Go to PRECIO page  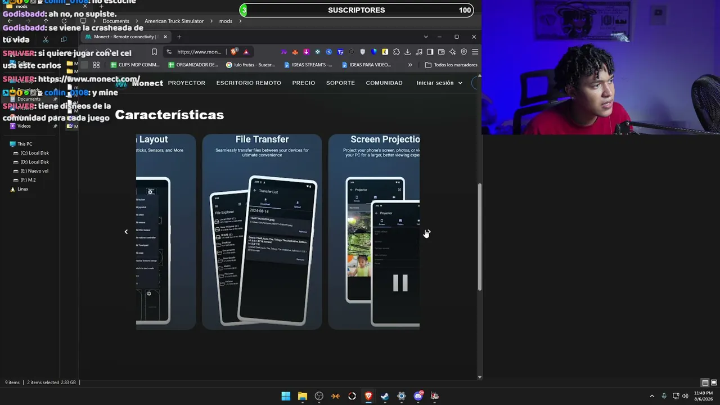tap(304, 83)
